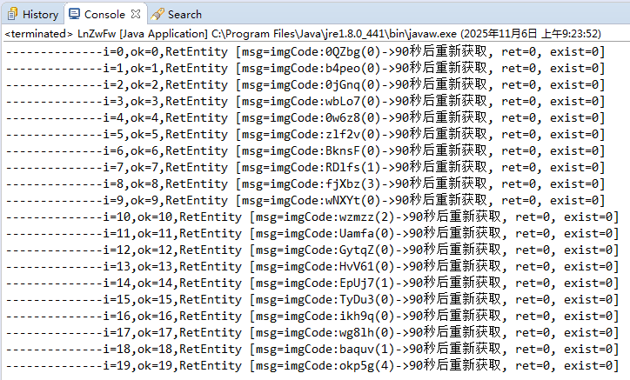
Task: Click console line containing imgCode:wzmzz
Action: pos(312,217)
